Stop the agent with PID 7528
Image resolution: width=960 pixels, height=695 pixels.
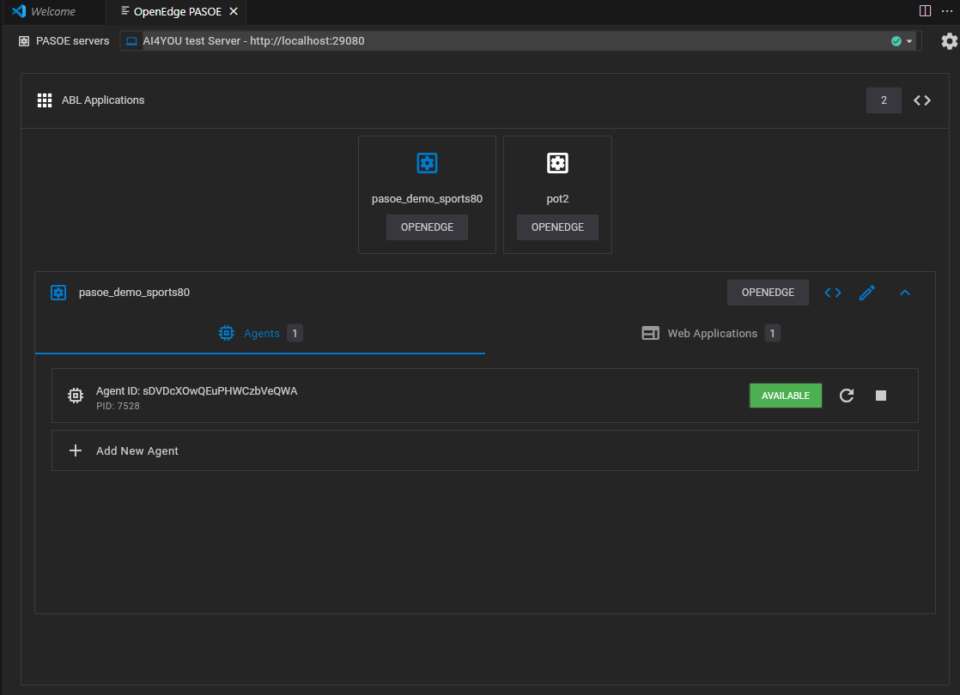click(881, 396)
